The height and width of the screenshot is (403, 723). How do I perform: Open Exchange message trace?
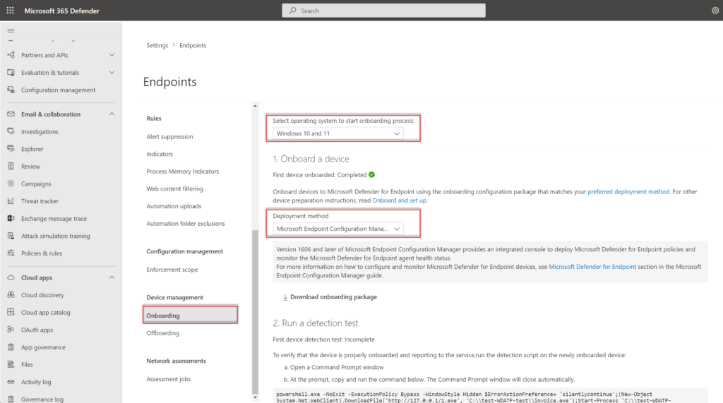tap(54, 219)
